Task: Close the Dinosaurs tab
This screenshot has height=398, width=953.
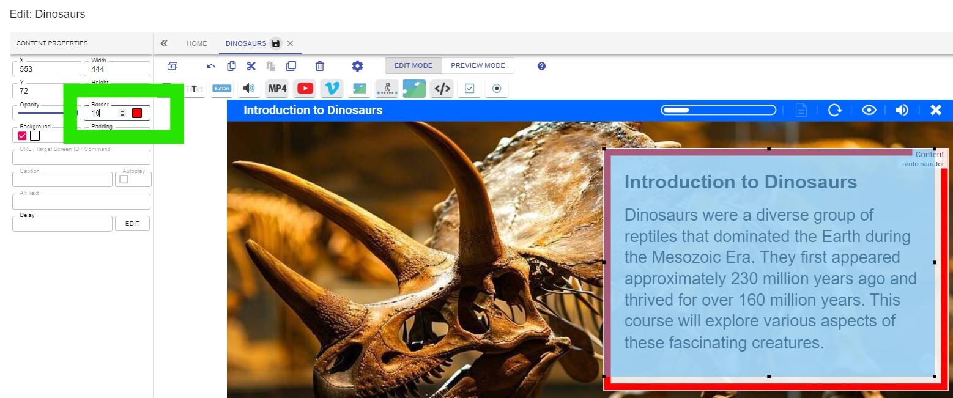Action: tap(290, 43)
